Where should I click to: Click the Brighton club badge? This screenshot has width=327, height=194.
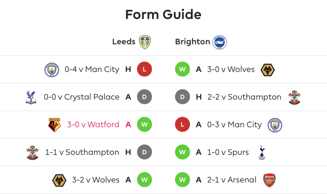coord(220,42)
